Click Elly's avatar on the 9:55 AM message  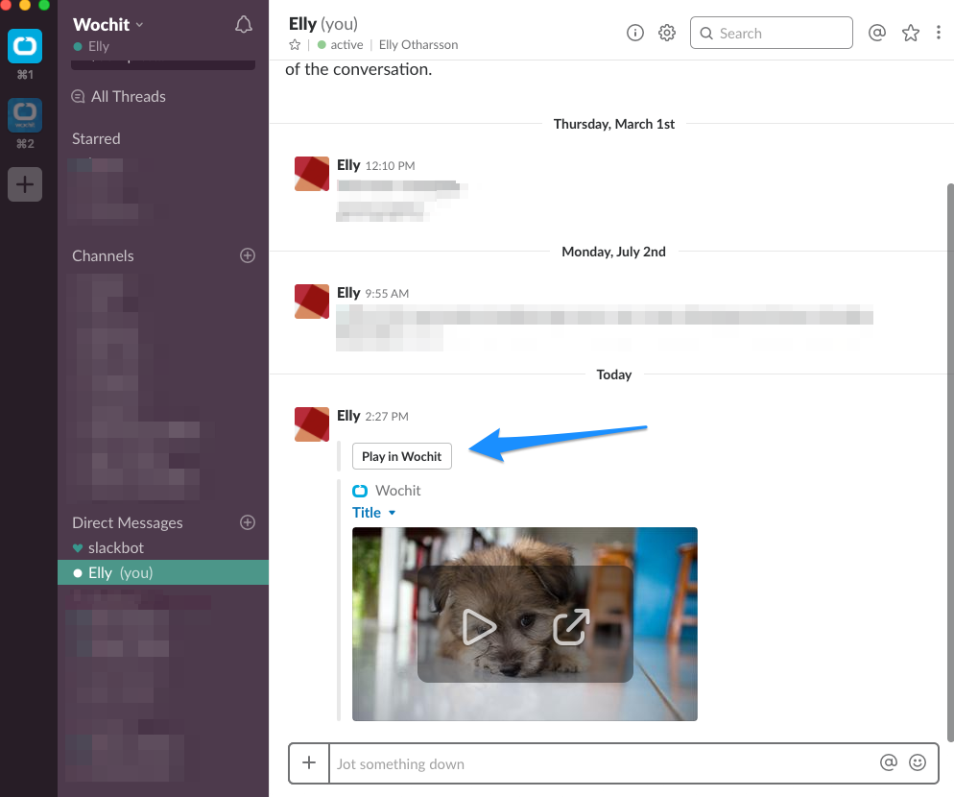click(x=312, y=302)
